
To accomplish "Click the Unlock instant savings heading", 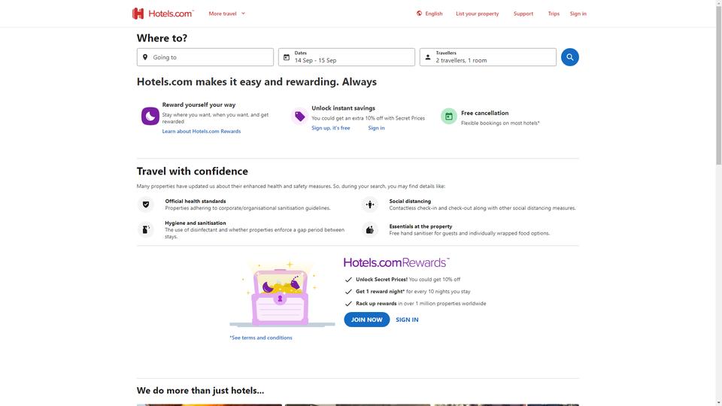I will tap(343, 108).
